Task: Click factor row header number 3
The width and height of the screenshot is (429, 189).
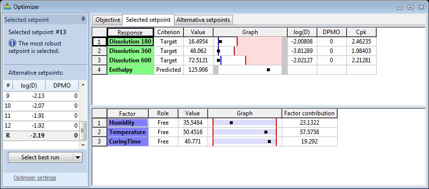Action: click(99, 142)
